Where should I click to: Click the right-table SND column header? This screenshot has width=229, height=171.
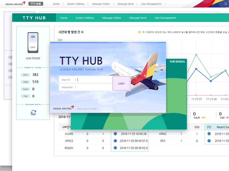[x=197, y=127]
